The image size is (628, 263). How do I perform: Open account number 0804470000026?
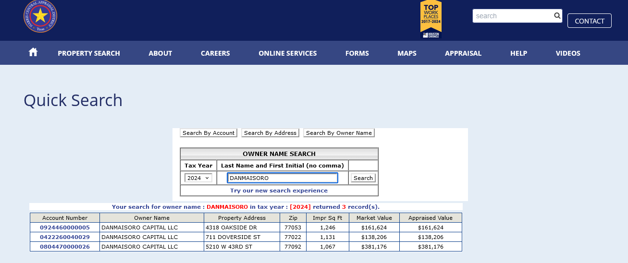click(65, 247)
